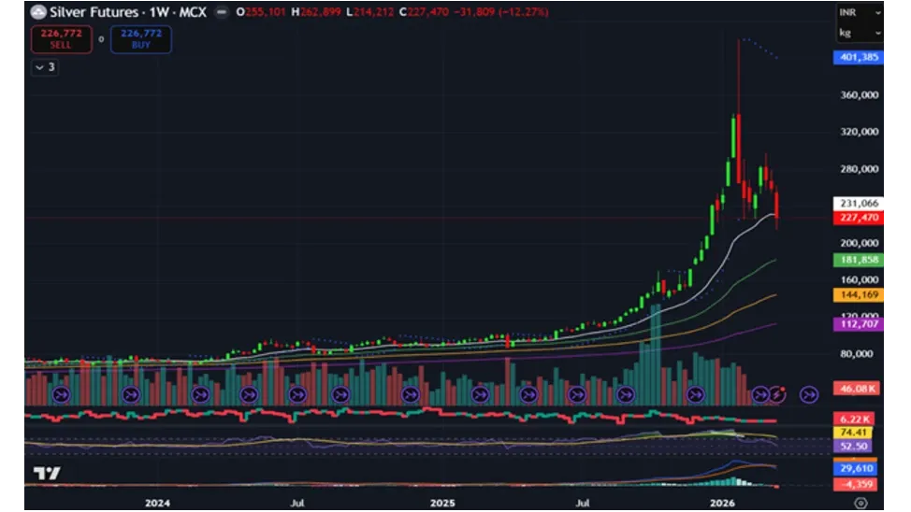The image size is (911, 512).
Task: Open the INR currency dropdown
Action: (860, 12)
